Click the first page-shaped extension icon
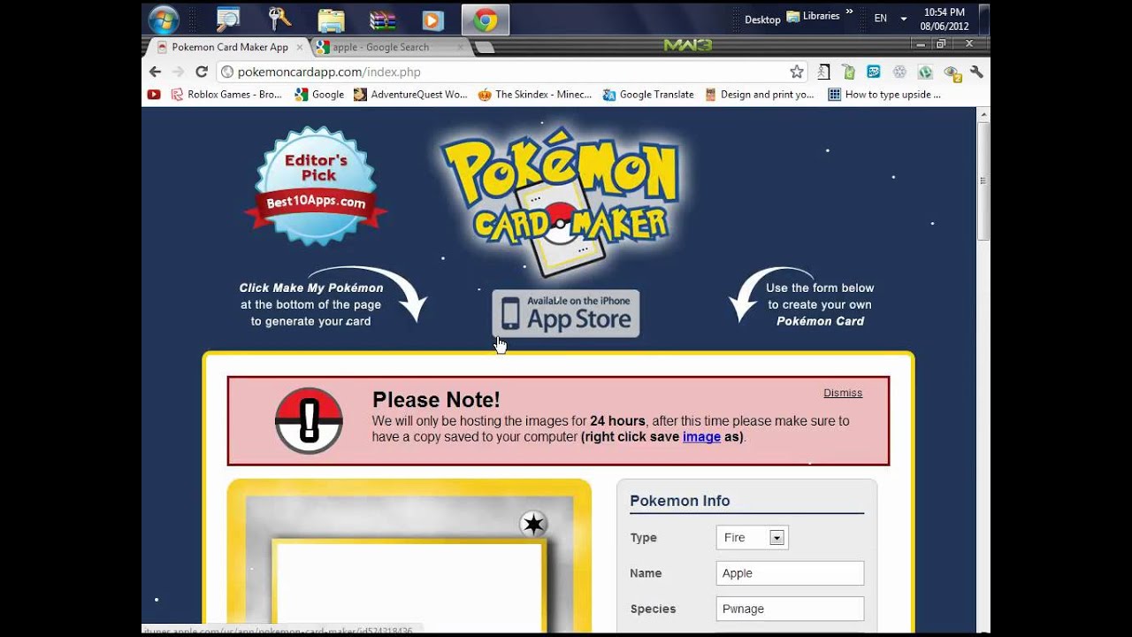This screenshot has width=1132, height=637. tap(823, 72)
